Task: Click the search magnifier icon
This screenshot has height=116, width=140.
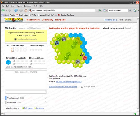Action: click(x=130, y=10)
